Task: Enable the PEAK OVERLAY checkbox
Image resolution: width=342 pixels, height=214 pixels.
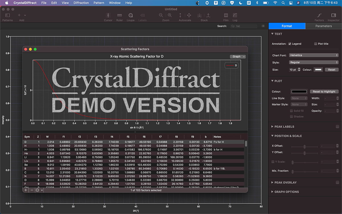Action: click(x=337, y=183)
